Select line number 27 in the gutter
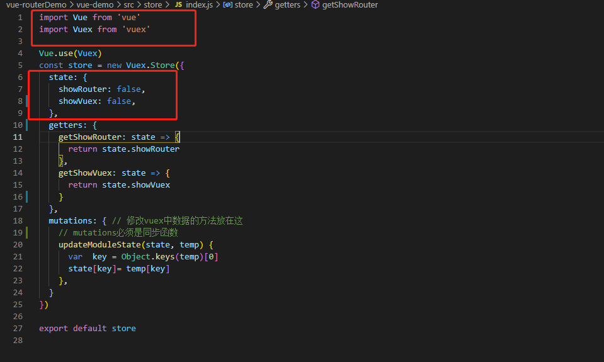Screen dimensions: 604x362 coord(18,329)
